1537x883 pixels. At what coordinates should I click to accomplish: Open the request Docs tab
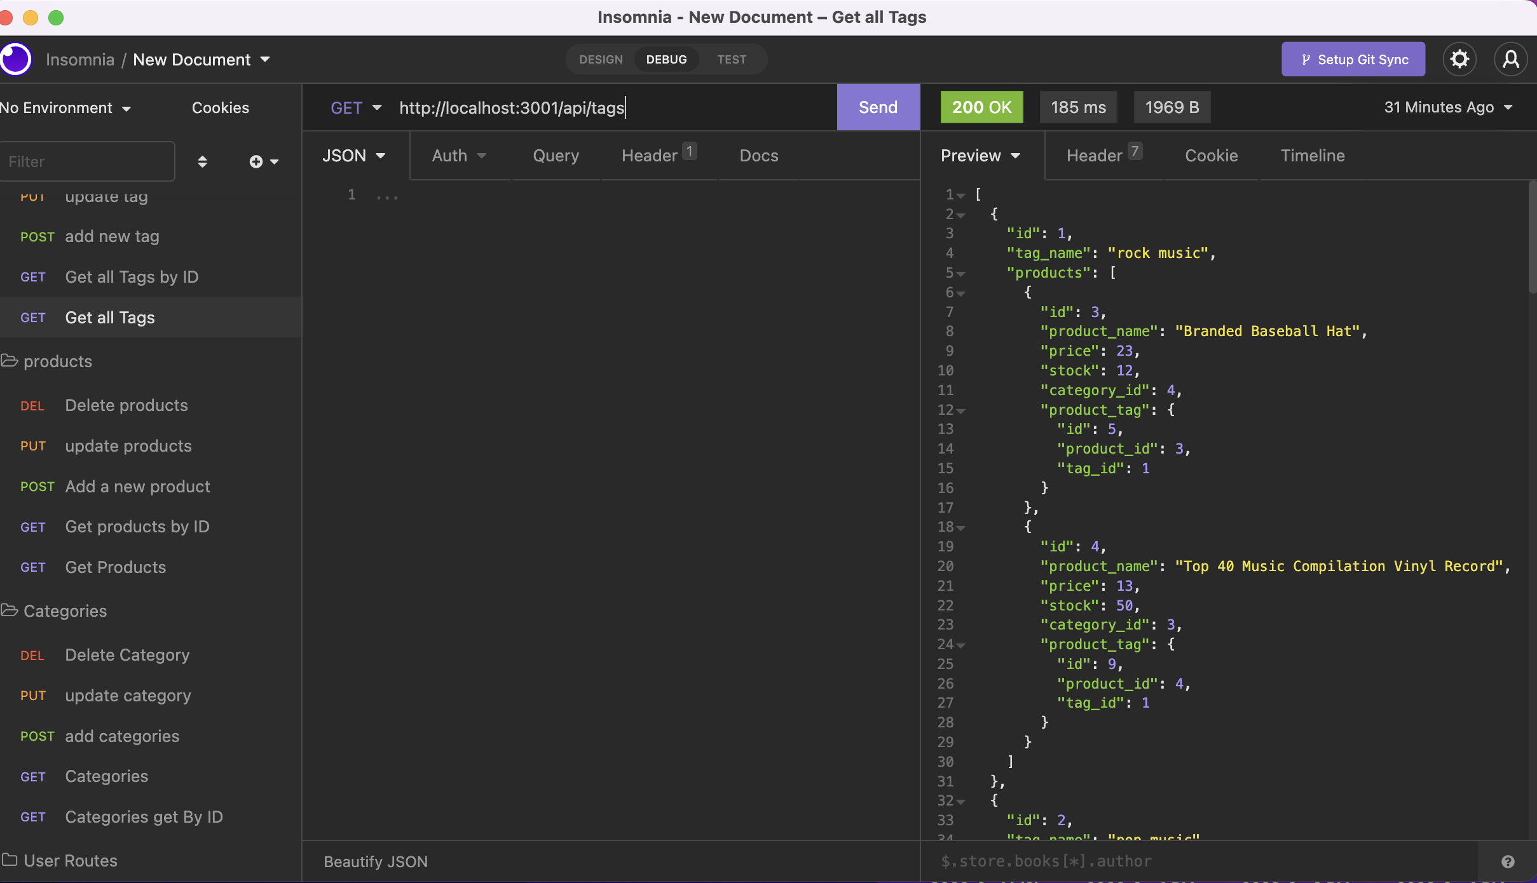(x=759, y=156)
